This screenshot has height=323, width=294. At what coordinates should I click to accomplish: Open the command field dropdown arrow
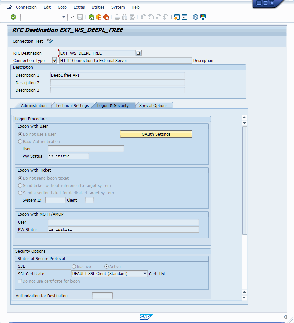point(64,17)
